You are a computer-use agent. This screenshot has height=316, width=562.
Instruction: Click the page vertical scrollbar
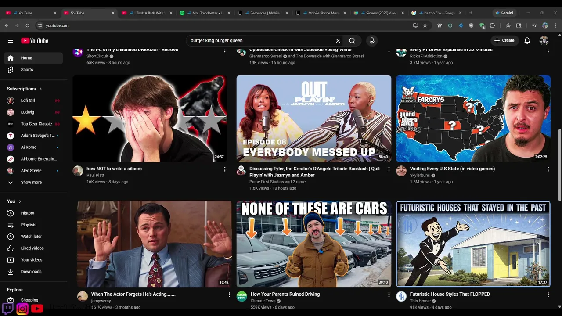pyautogui.click(x=559, y=164)
